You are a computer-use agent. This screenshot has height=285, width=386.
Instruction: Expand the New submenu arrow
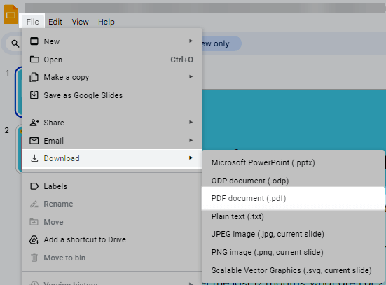(191, 41)
